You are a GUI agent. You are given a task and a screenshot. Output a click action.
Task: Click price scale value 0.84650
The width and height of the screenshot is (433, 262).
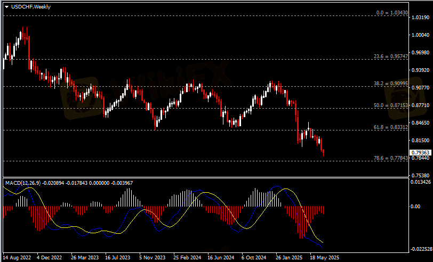tap(420, 122)
